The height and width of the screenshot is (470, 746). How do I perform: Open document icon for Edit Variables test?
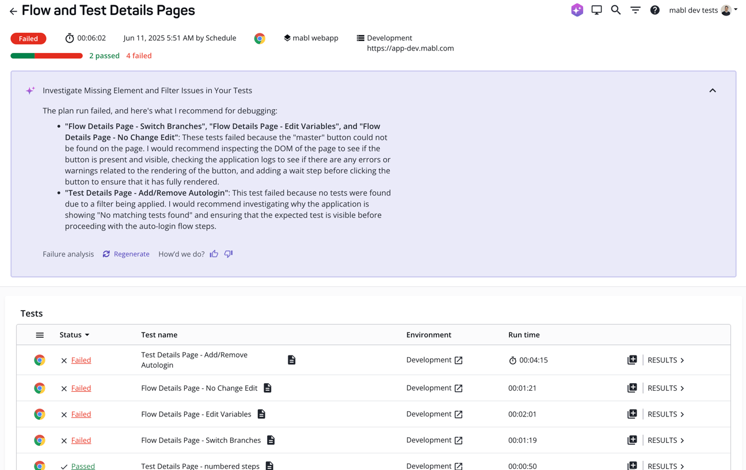(x=261, y=414)
